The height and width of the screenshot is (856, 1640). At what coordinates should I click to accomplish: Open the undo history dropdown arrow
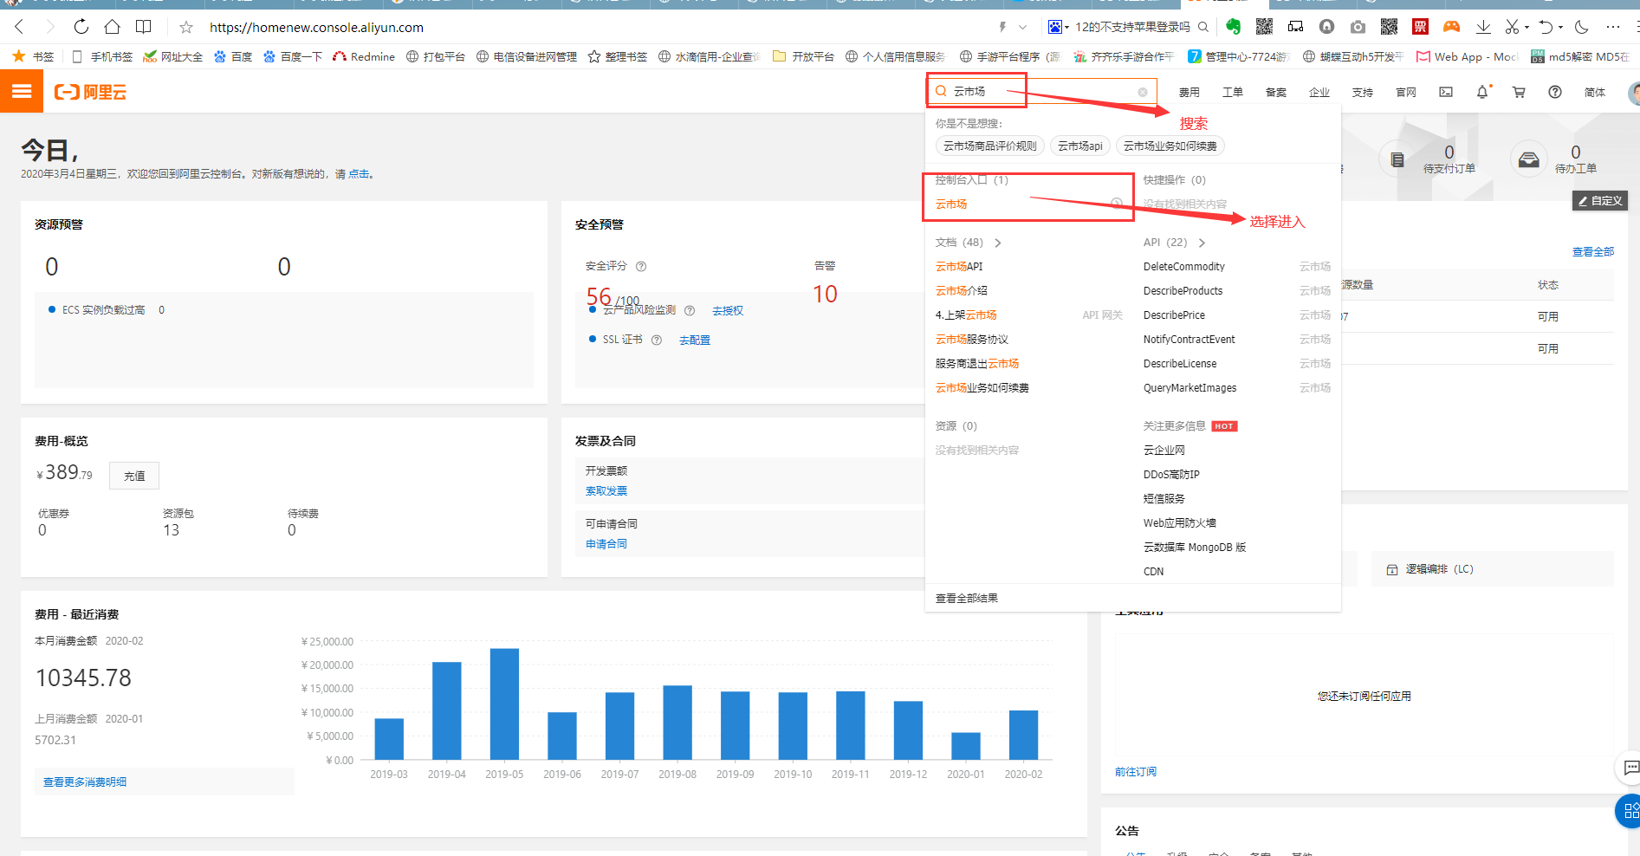click(1560, 27)
